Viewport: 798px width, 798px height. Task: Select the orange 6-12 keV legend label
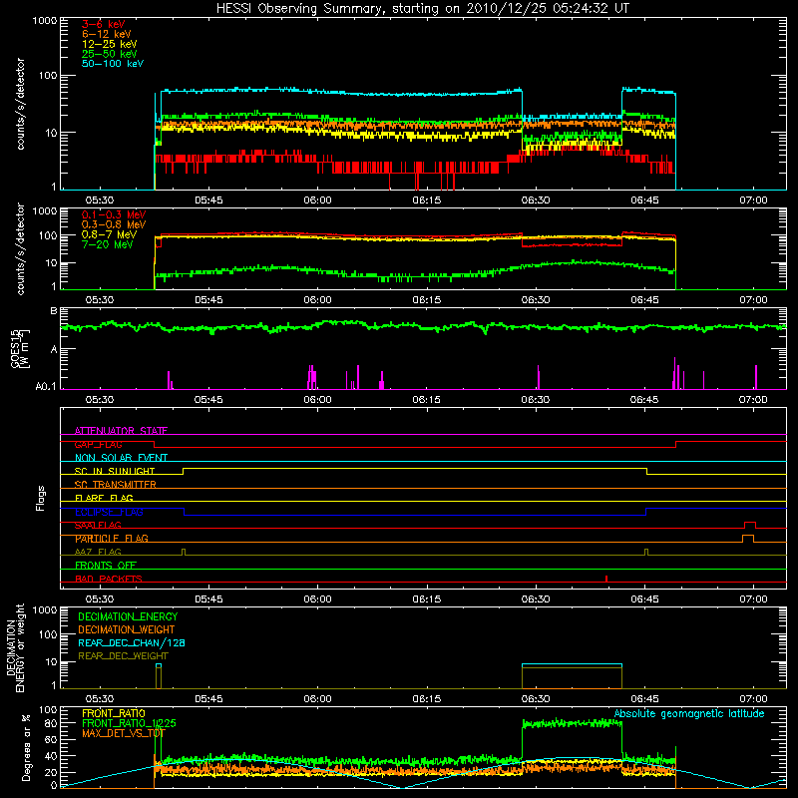pyautogui.click(x=107, y=34)
